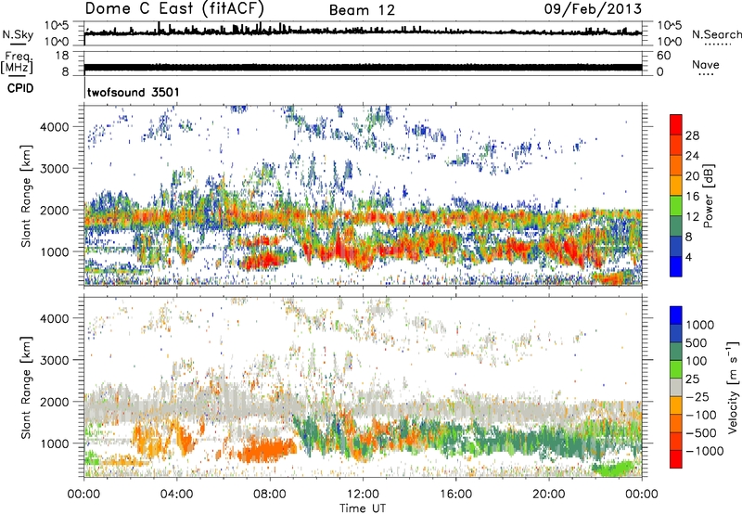Click the '08:00' time axis label
This screenshot has height=514, width=742.
[270, 495]
